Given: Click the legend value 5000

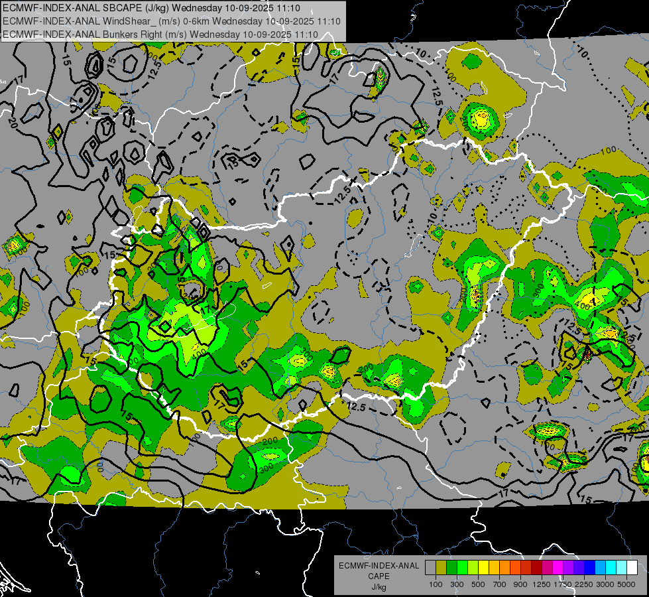Looking at the screenshot, I should [626, 584].
